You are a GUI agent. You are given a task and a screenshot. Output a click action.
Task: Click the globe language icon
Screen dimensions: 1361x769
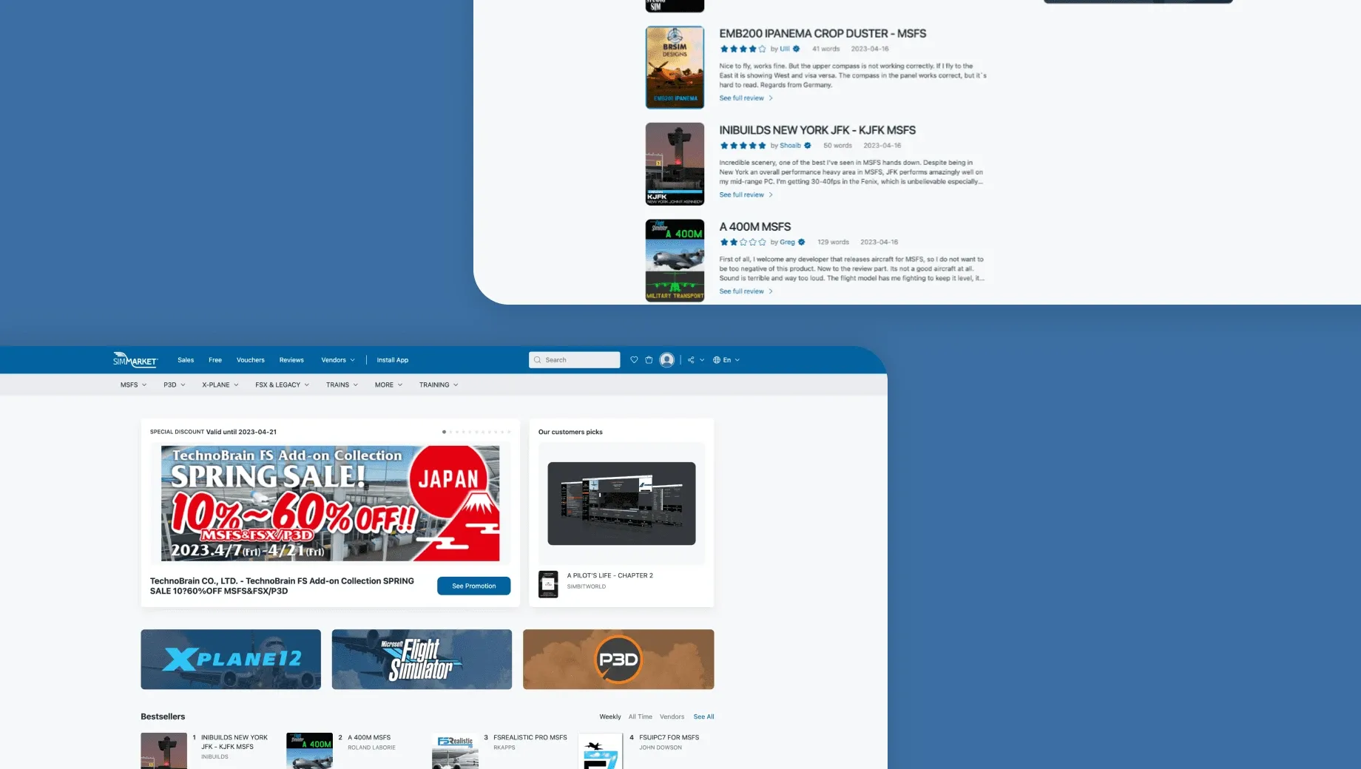pos(717,360)
